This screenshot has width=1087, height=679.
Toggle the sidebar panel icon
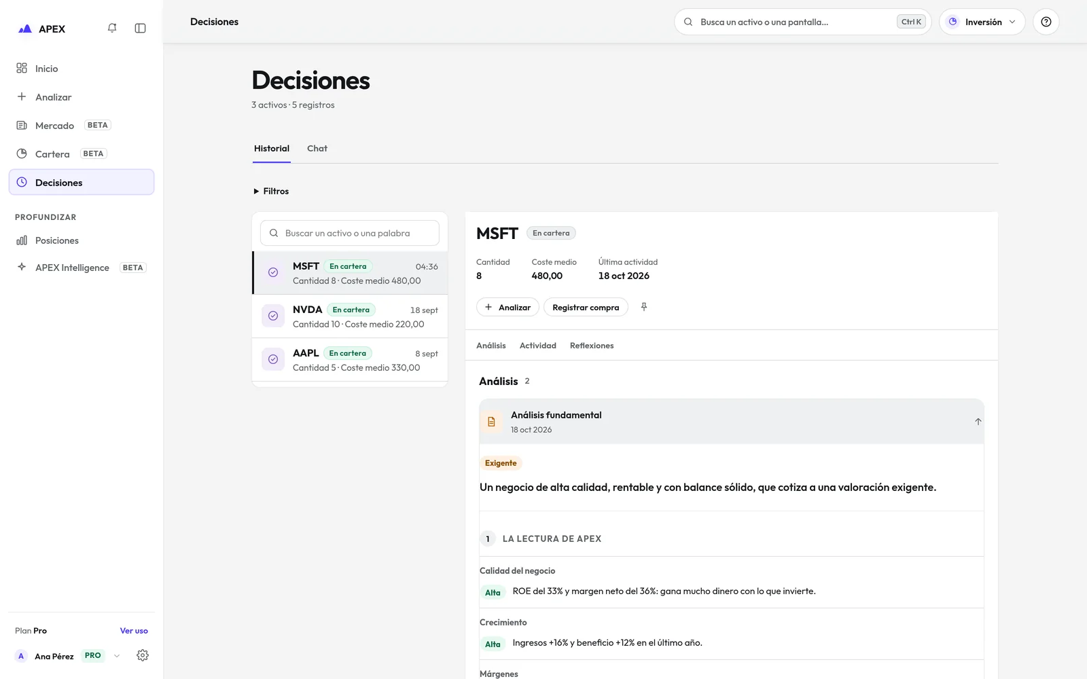point(141,28)
